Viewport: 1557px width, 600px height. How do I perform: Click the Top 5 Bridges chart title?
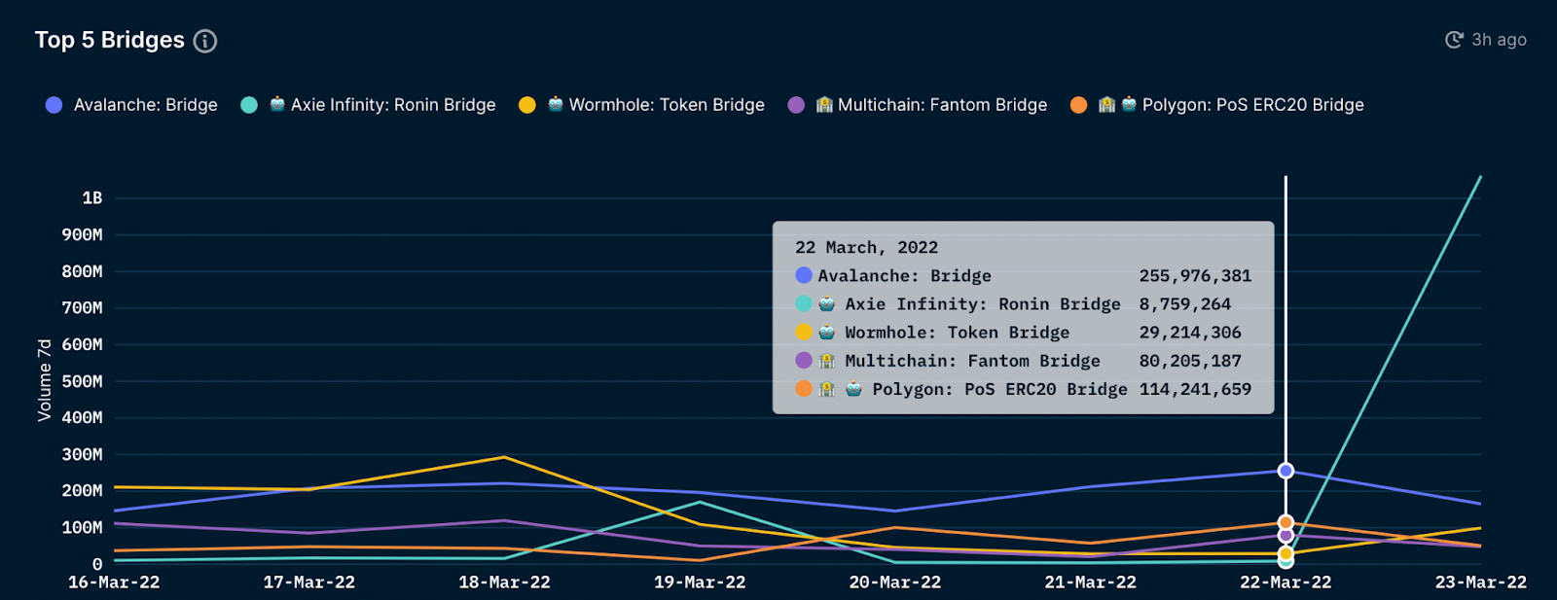click(110, 40)
